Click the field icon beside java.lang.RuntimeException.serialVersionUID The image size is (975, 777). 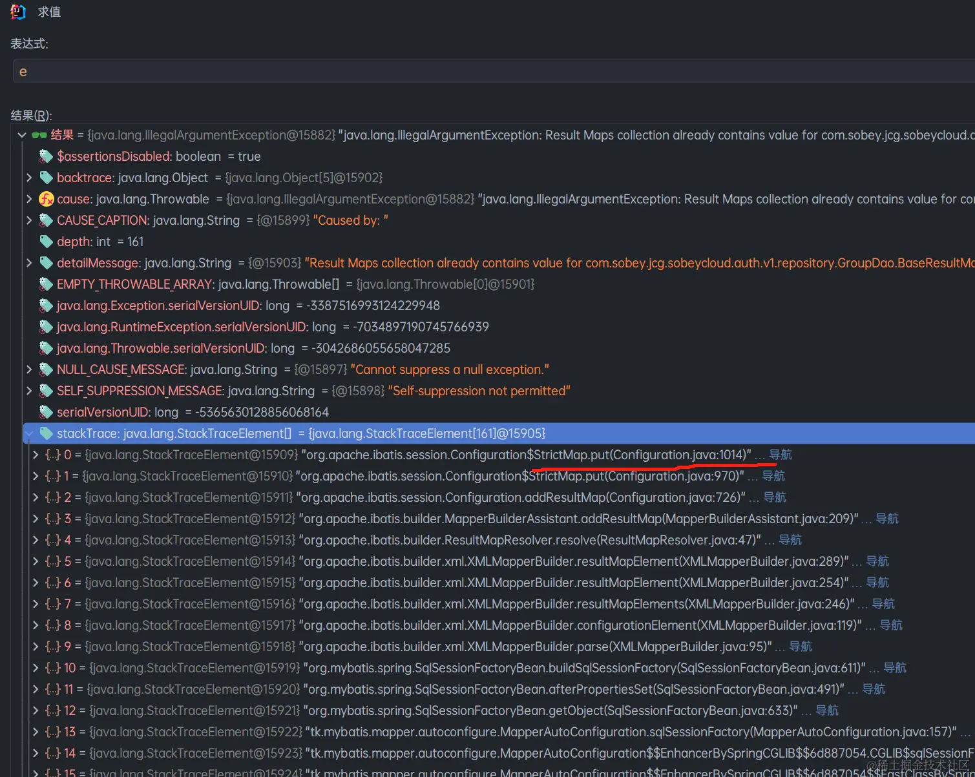(46, 327)
